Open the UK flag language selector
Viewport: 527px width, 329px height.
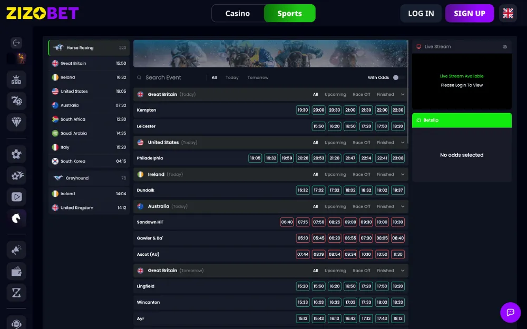pos(508,14)
